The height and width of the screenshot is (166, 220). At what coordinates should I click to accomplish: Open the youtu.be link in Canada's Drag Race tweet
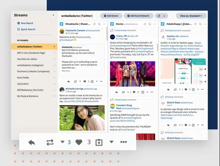[x=122, y=121]
